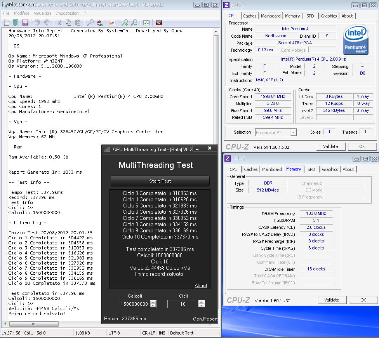Decrease Cicli value with down arrow
The width and height of the screenshot is (379, 338).
[202, 306]
